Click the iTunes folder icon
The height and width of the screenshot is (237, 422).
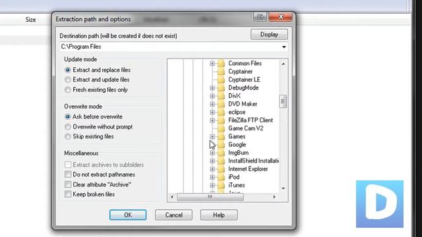[x=222, y=185]
